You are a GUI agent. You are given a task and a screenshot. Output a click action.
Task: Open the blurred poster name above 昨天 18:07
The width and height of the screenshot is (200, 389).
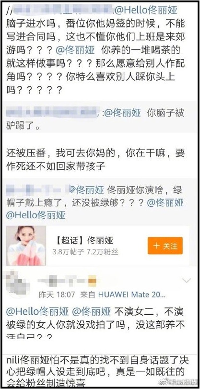[67, 280]
